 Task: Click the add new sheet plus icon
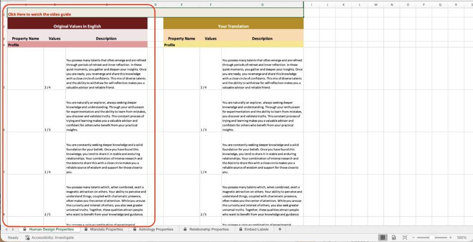(279, 229)
